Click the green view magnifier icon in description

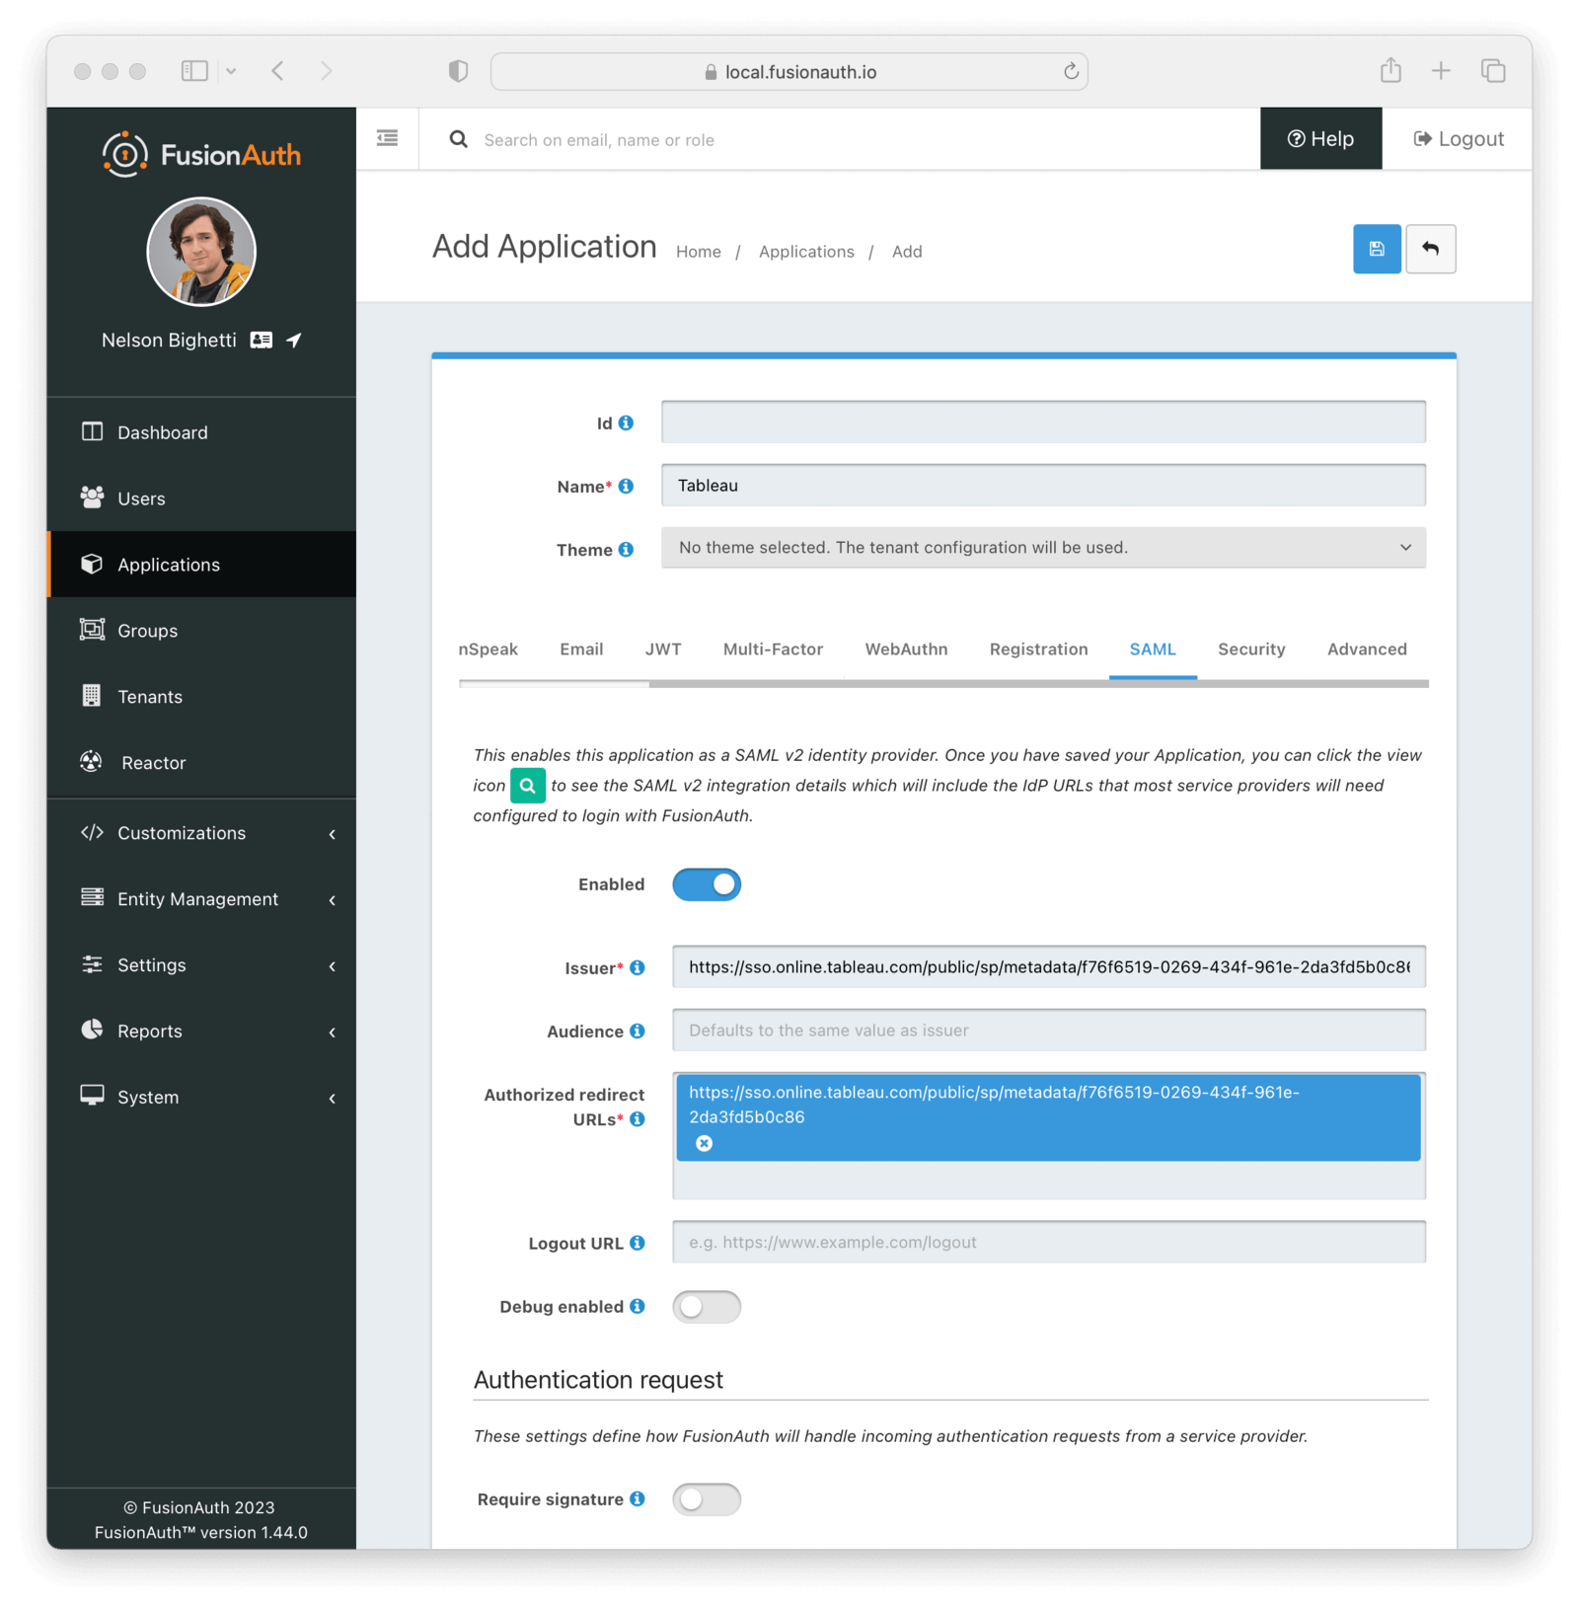click(x=528, y=786)
